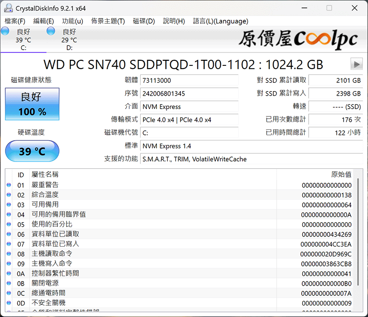
Task: Open the 磁碟(D) menu
Action: (x=144, y=21)
